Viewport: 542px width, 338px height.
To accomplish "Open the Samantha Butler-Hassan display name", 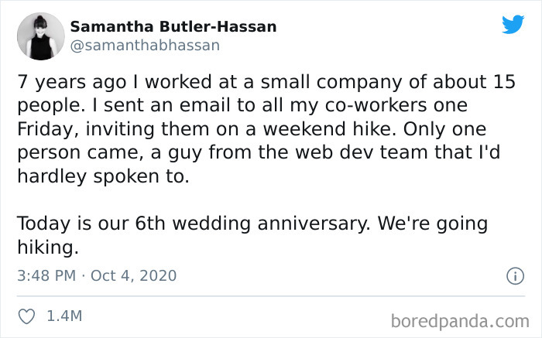I will [173, 26].
